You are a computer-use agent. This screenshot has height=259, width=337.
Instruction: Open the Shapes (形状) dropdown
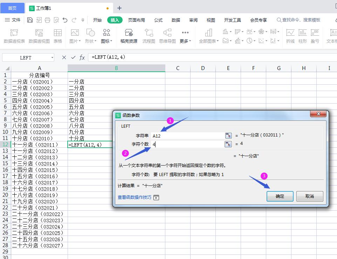[x=90, y=36]
